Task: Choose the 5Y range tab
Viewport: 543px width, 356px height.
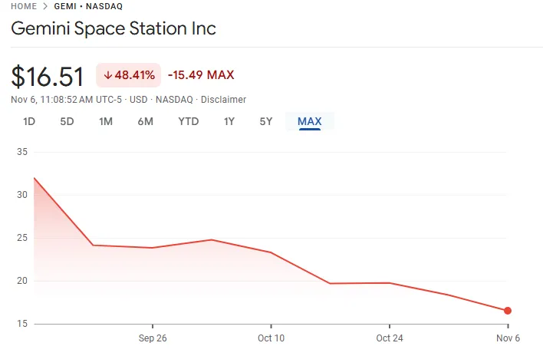Action: pos(265,121)
